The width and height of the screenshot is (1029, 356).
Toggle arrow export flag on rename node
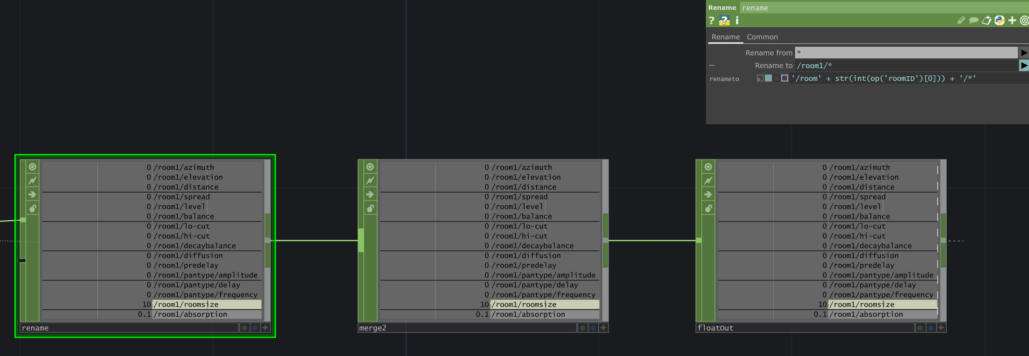click(x=32, y=194)
